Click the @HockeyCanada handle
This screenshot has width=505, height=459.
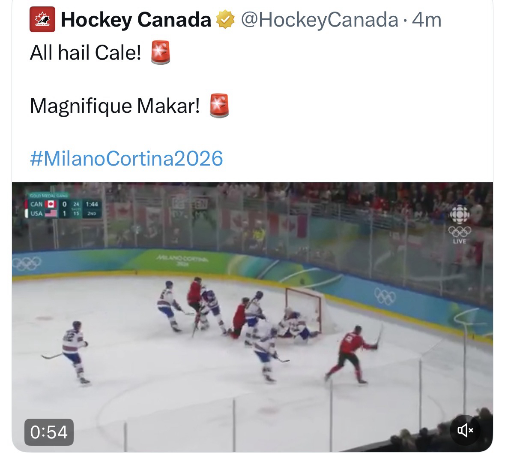click(x=320, y=20)
